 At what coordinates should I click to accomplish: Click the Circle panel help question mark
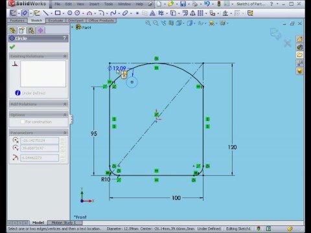coord(64,38)
